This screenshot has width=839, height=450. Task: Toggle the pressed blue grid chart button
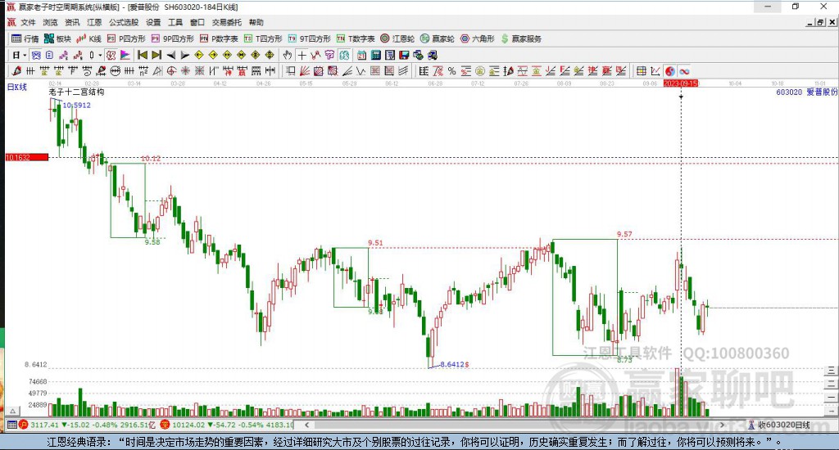[x=35, y=55]
